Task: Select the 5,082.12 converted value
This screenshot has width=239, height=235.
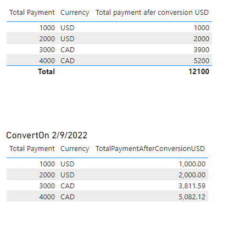Action: click(x=192, y=197)
